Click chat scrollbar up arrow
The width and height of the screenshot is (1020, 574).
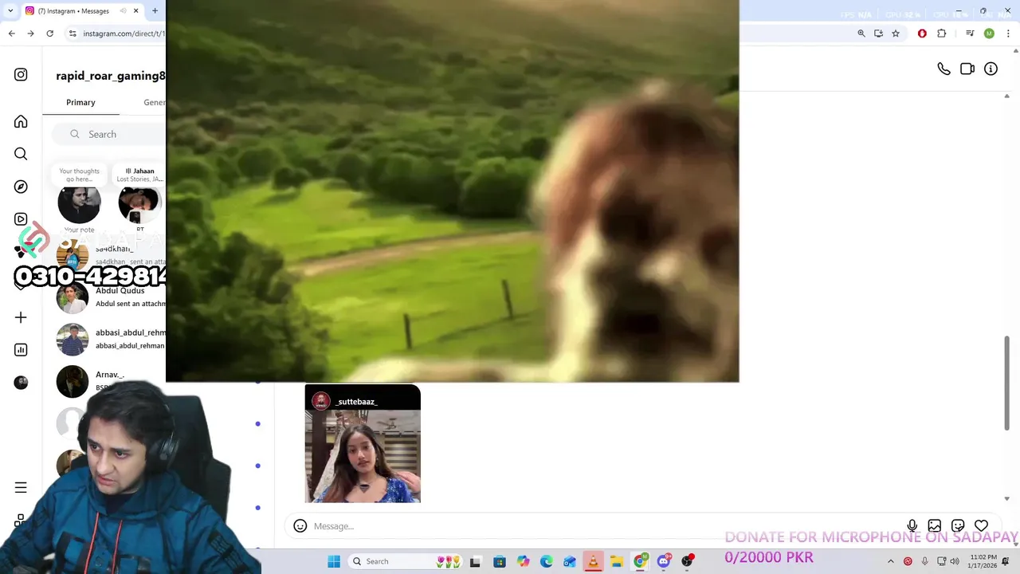[x=1006, y=96]
